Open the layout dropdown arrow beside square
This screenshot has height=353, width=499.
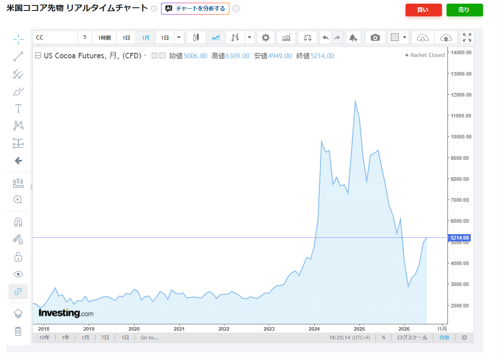(405, 37)
